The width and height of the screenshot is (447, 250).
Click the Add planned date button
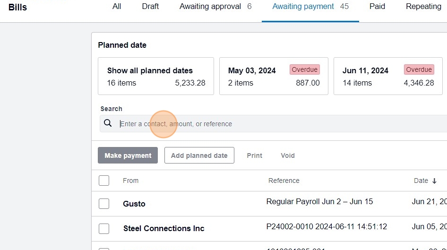(x=199, y=155)
